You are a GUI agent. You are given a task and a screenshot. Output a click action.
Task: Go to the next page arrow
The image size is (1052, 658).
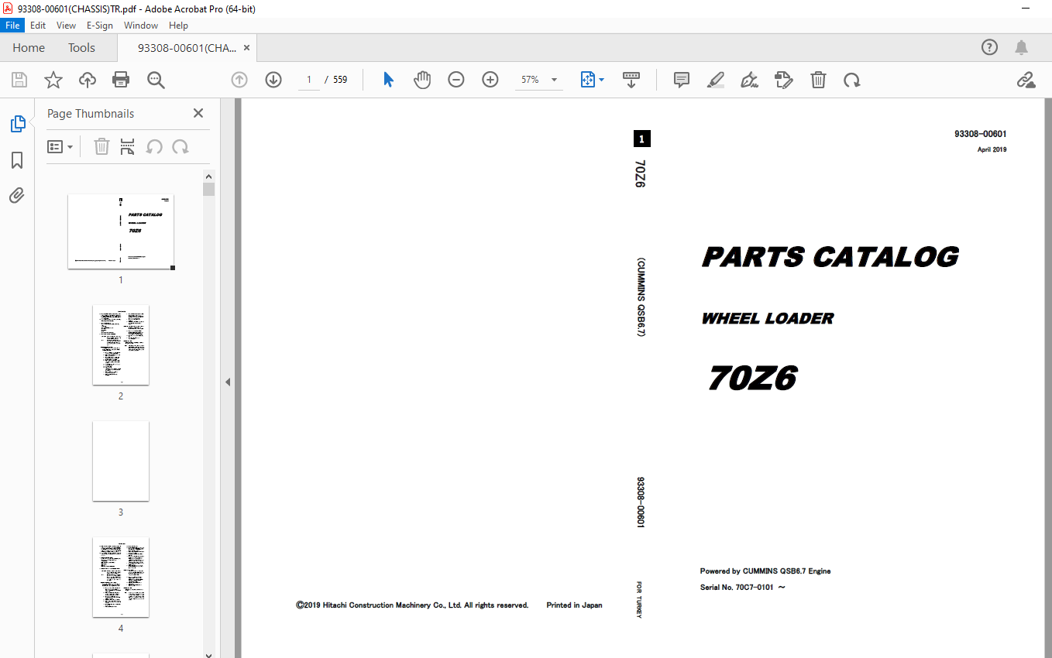[273, 80]
